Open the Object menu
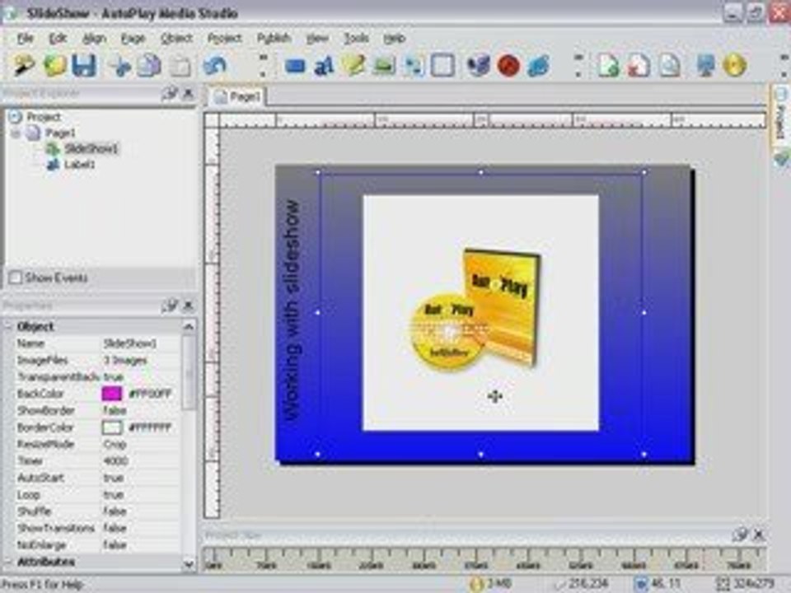Image resolution: width=791 pixels, height=593 pixels. click(x=176, y=39)
